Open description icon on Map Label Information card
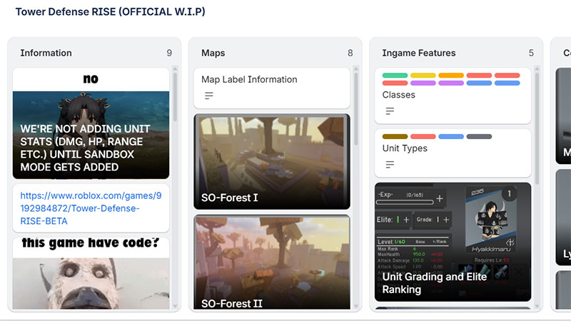This screenshot has width=571, height=321. coord(208,96)
